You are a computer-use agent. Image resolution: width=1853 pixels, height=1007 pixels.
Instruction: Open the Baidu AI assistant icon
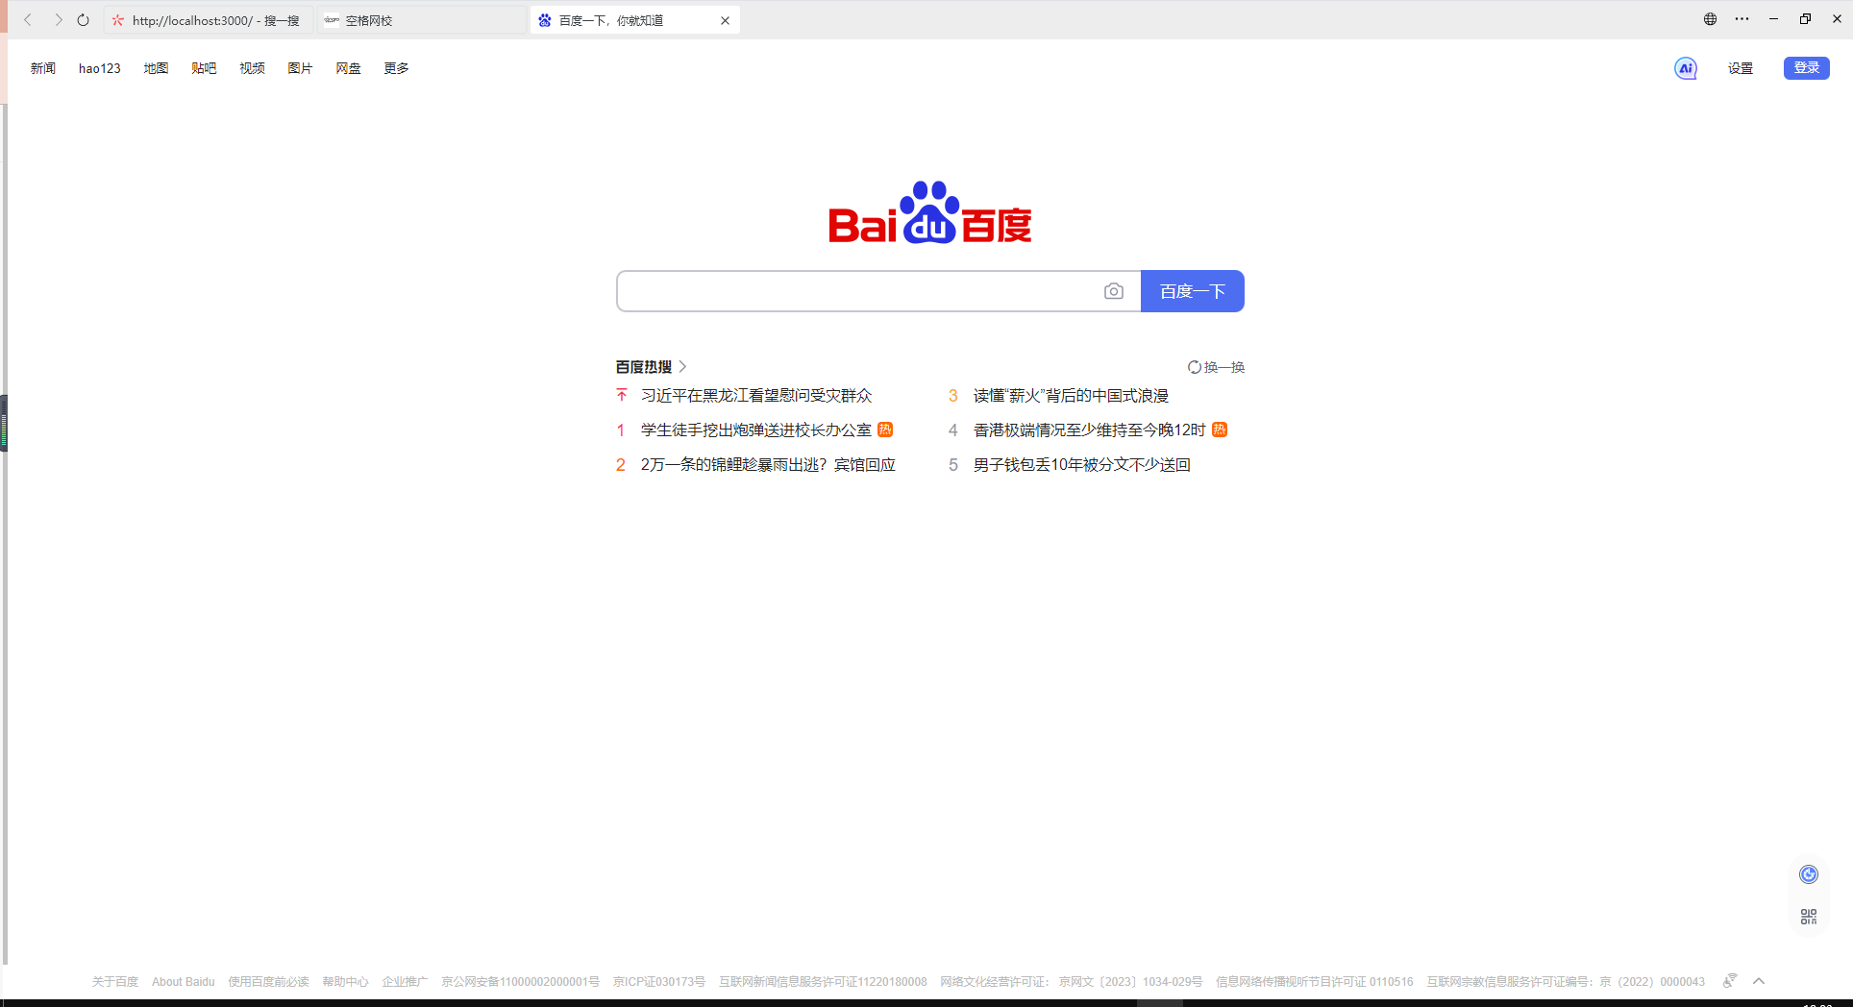pos(1686,68)
